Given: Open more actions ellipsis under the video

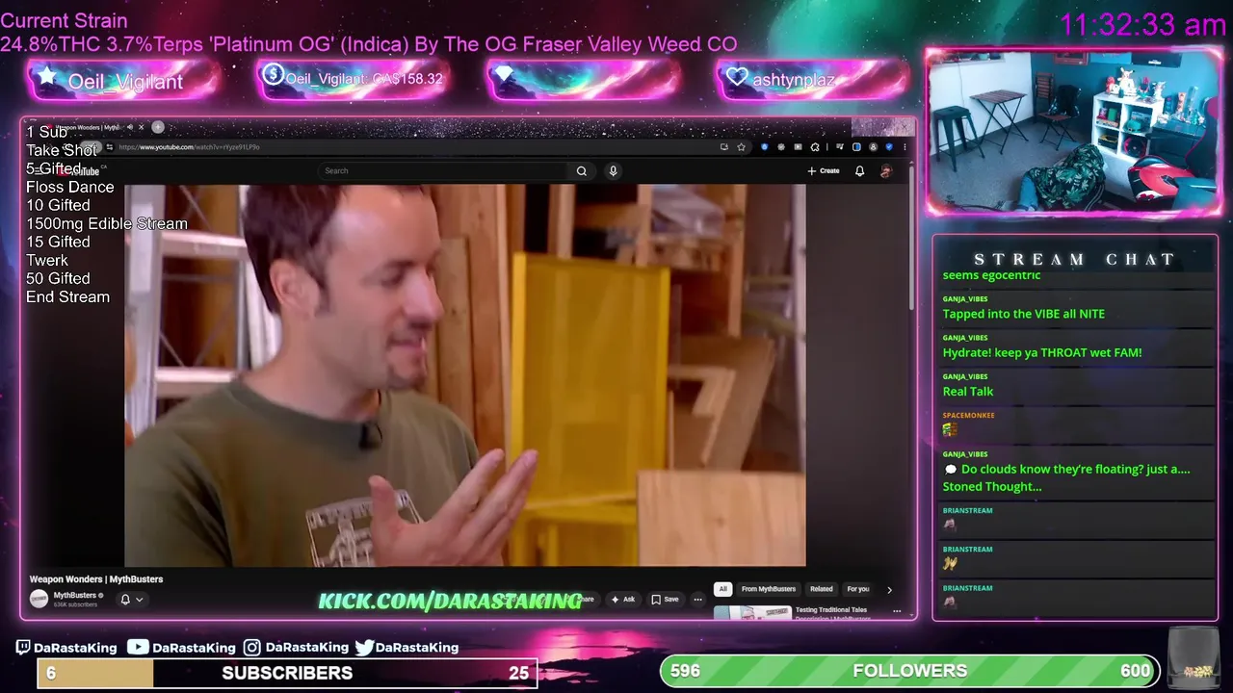Looking at the screenshot, I should coord(697,600).
